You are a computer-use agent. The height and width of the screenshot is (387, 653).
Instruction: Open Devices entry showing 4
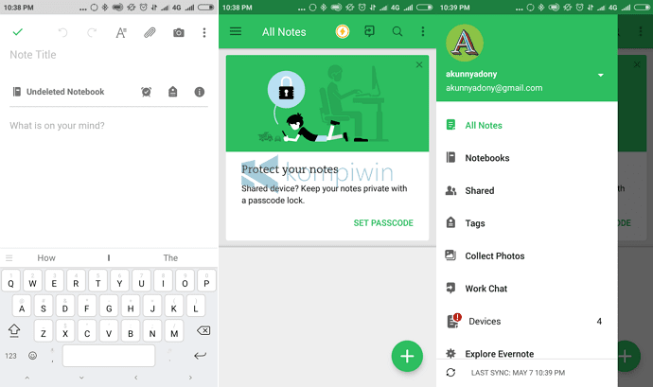pyautogui.click(x=527, y=321)
